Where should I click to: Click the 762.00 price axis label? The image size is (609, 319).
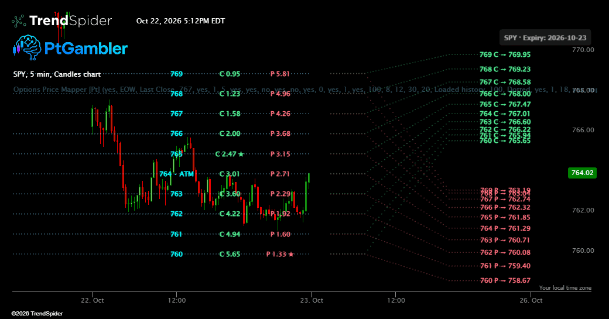coord(583,210)
